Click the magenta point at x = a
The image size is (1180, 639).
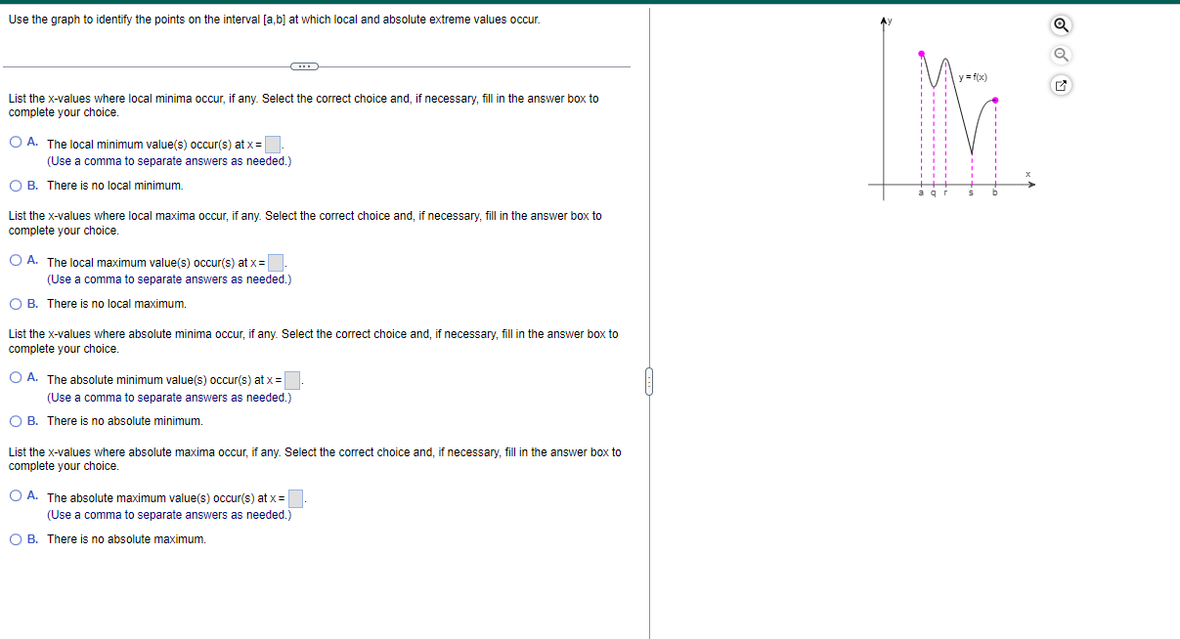920,55
